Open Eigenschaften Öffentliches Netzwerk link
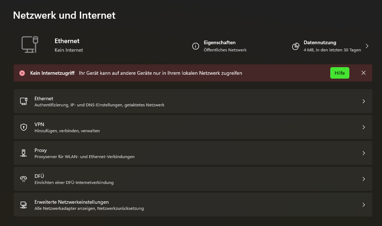The height and width of the screenshot is (226, 382). 225,46
